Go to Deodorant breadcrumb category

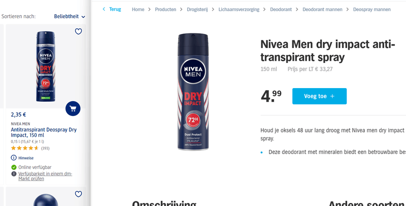click(281, 10)
